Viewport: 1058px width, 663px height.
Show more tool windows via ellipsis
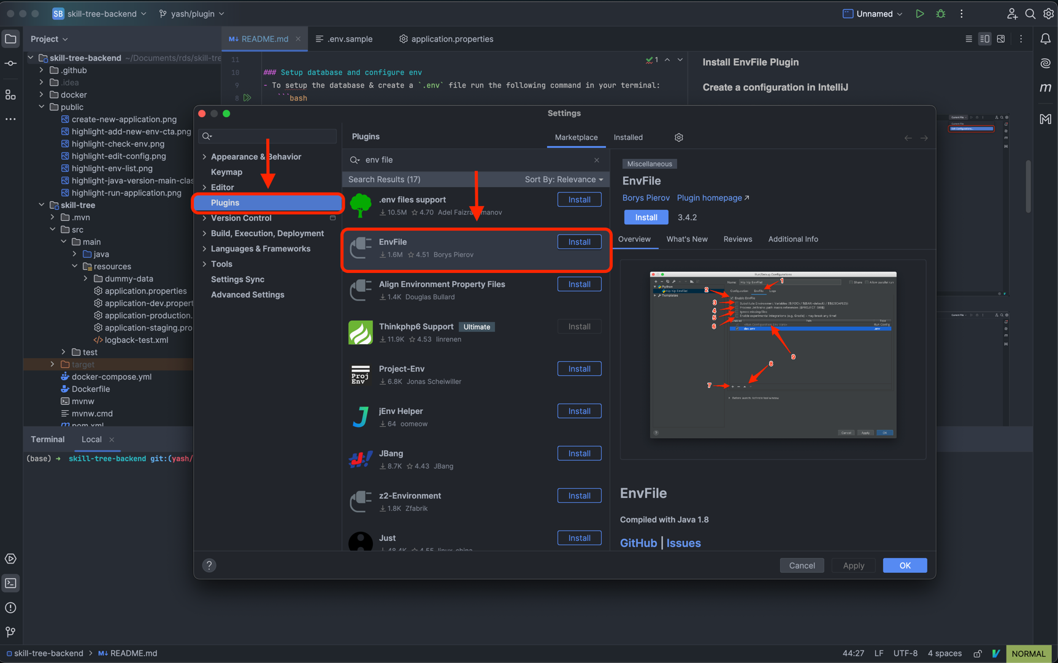click(11, 119)
